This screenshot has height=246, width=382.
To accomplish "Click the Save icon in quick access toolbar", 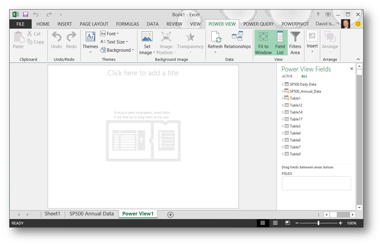I will tap(26, 15).
